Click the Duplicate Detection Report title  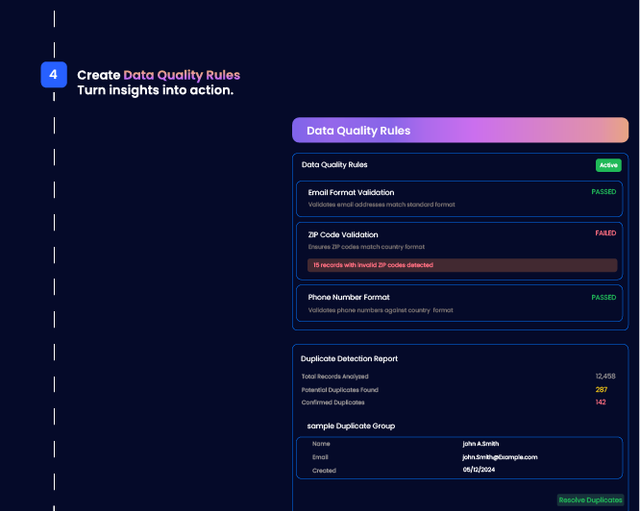349,358
